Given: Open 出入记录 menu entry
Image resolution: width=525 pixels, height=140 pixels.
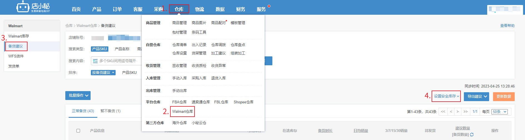Looking at the screenshot, I should pyautogui.click(x=199, y=45).
